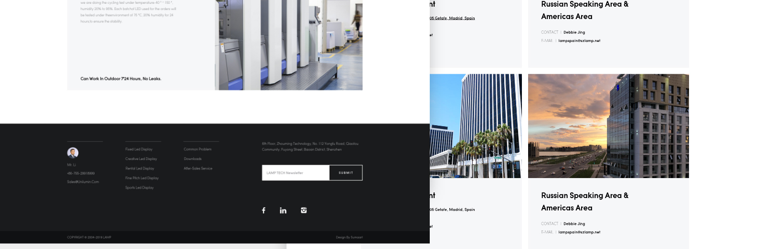
Task: Click the SUBMIT newsletter button
Action: click(346, 173)
